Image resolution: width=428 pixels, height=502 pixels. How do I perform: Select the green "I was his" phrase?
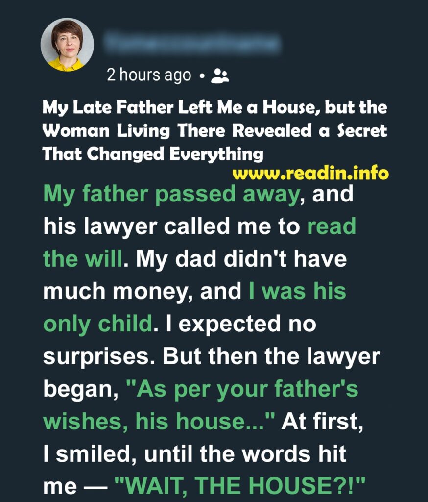[297, 291]
